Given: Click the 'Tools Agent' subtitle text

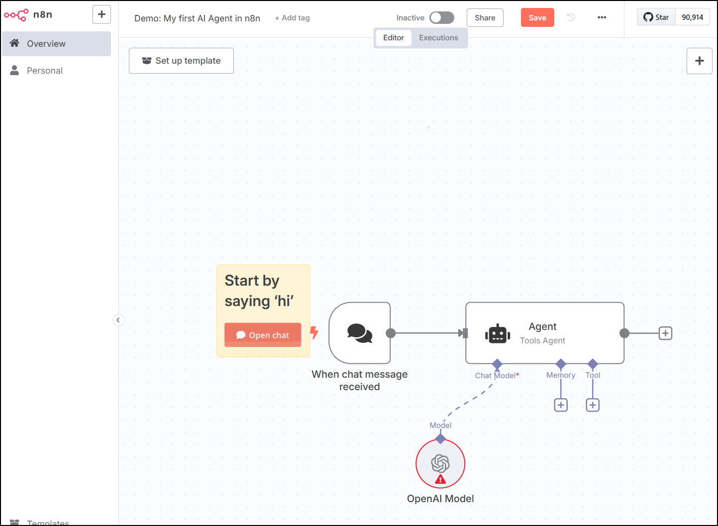Looking at the screenshot, I should pyautogui.click(x=542, y=341).
